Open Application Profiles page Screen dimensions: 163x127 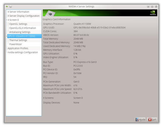coord(18,48)
